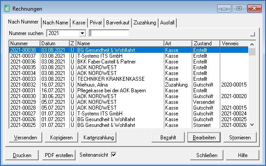The height and width of the screenshot is (166, 266).
Task: Click Verweis value 2021-00015
Action: click(234, 108)
